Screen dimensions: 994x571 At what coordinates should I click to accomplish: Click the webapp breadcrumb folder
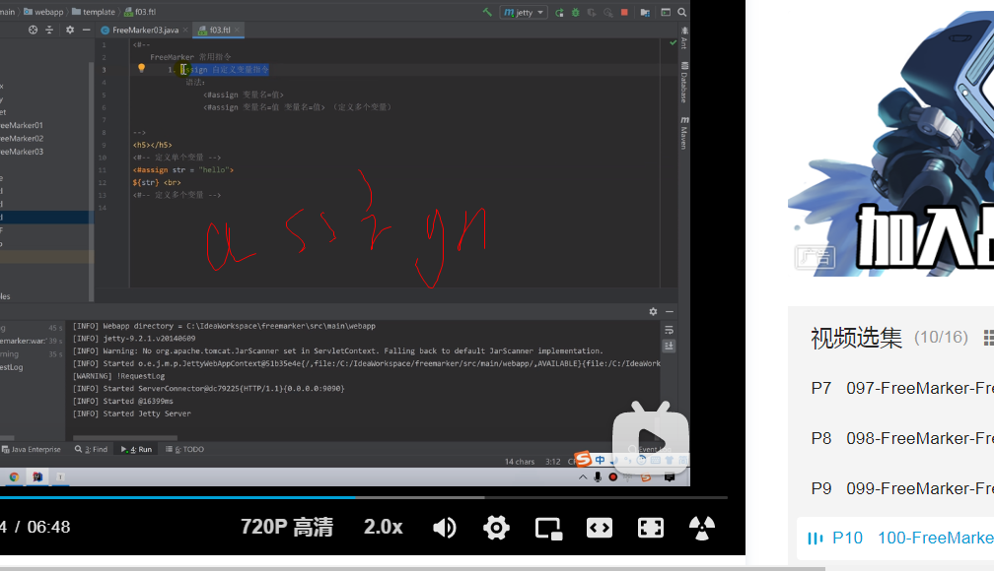pos(43,12)
